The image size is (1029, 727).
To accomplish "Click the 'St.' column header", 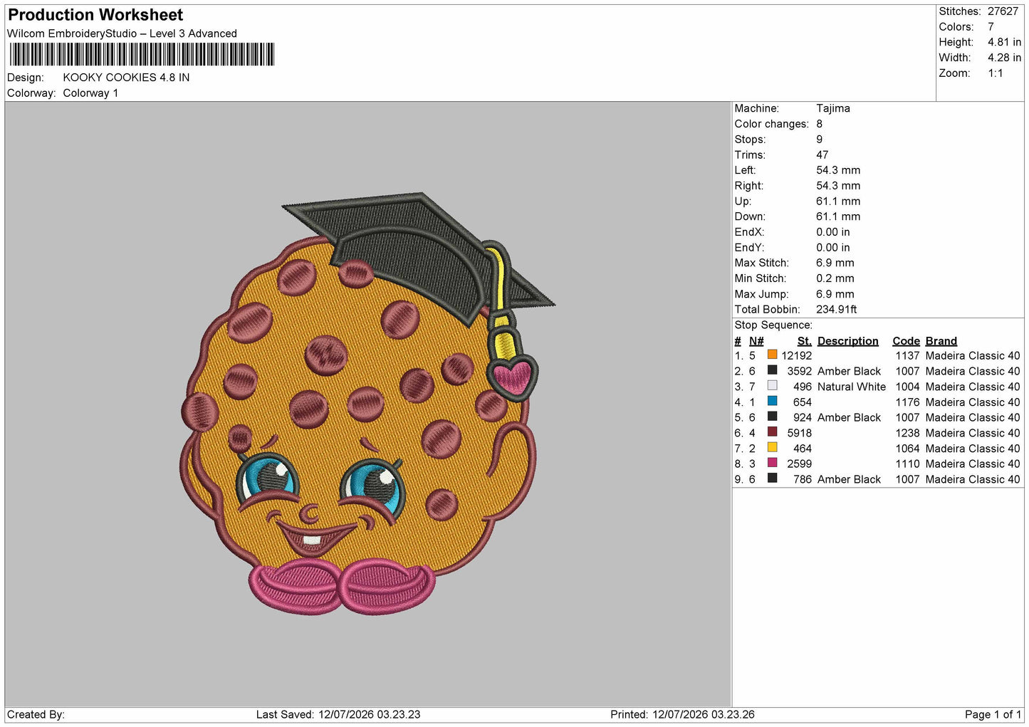I will coord(805,341).
